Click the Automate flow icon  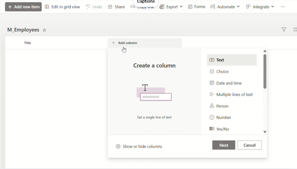[x=213, y=7]
